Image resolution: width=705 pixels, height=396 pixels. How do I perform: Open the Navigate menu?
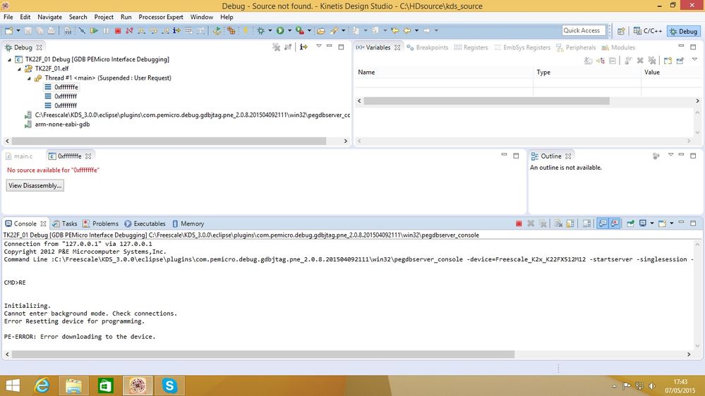pos(50,17)
